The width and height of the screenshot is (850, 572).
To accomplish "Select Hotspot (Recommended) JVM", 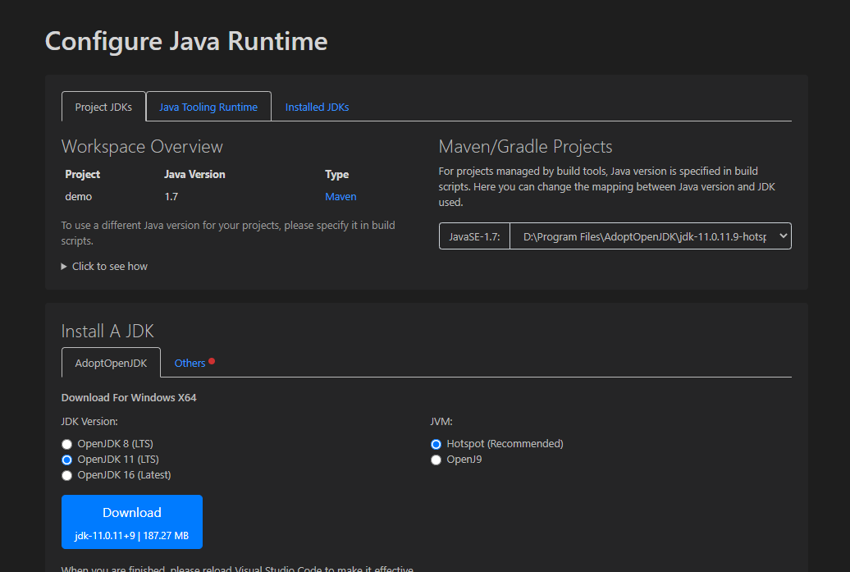I will coord(436,444).
